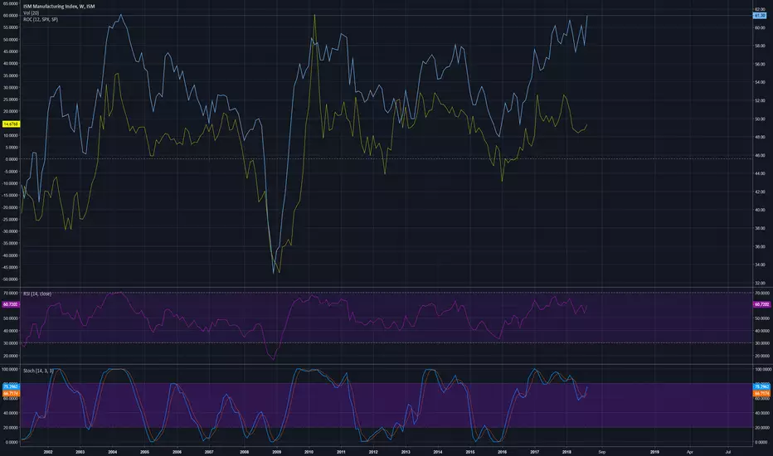Screen dimensions: 773x456
Task: Click the blue 61.30 price label
Action: (x=760, y=16)
